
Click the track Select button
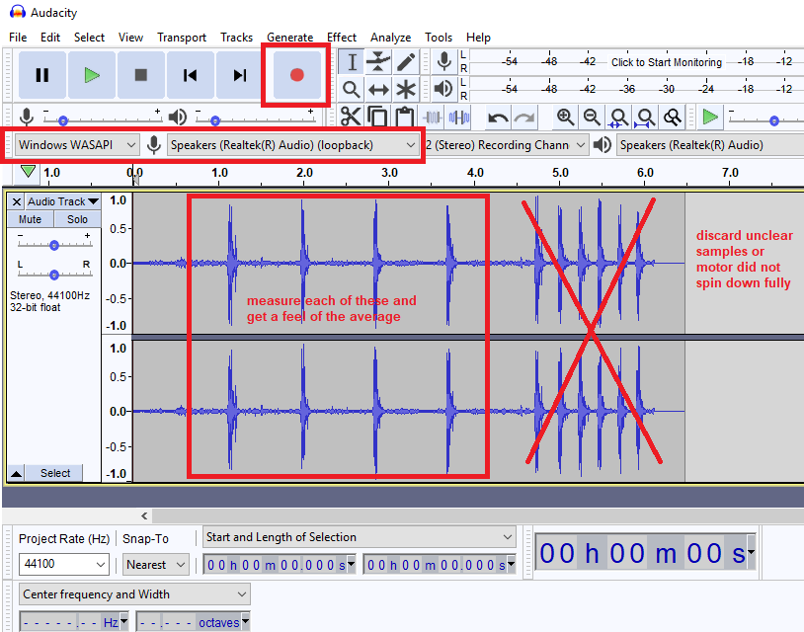55,474
